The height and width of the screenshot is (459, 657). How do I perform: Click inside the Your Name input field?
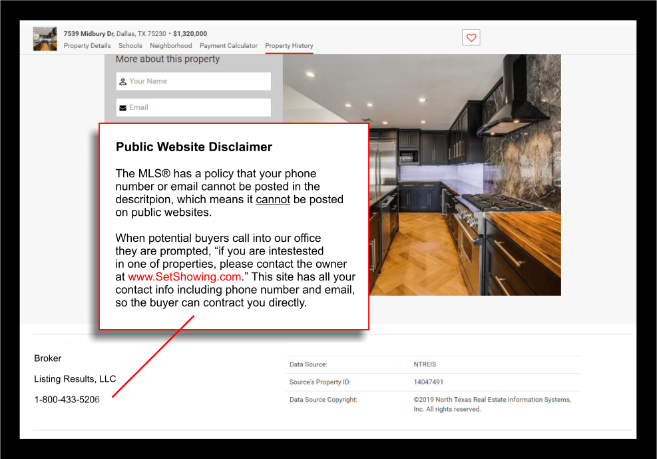(193, 81)
